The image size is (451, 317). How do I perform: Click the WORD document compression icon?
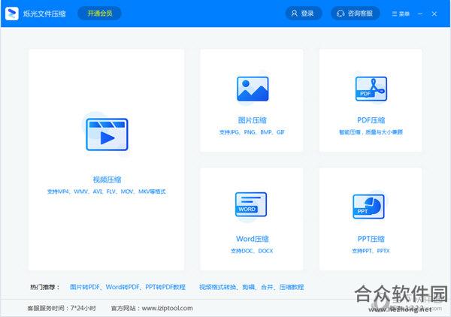coord(251,204)
